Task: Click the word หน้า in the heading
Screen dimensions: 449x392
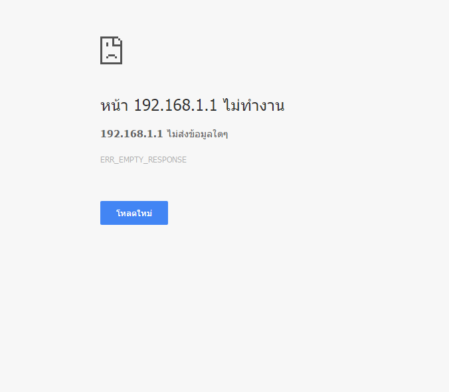Action: (114, 105)
